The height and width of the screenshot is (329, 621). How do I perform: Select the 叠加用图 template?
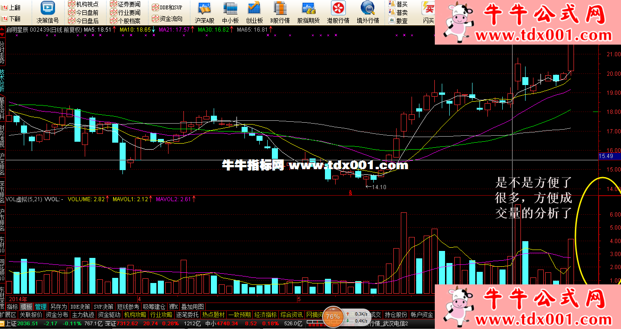click(192, 307)
